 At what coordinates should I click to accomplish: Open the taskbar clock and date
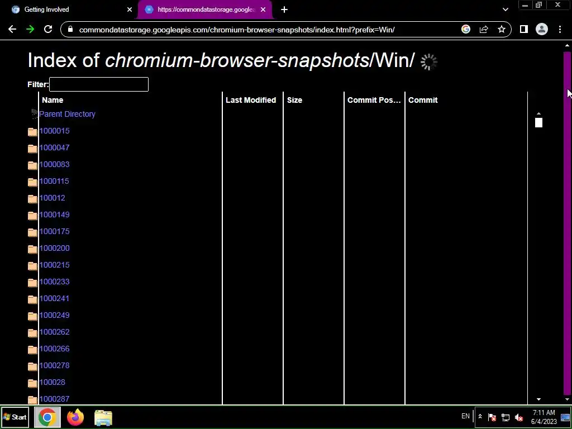(x=544, y=417)
